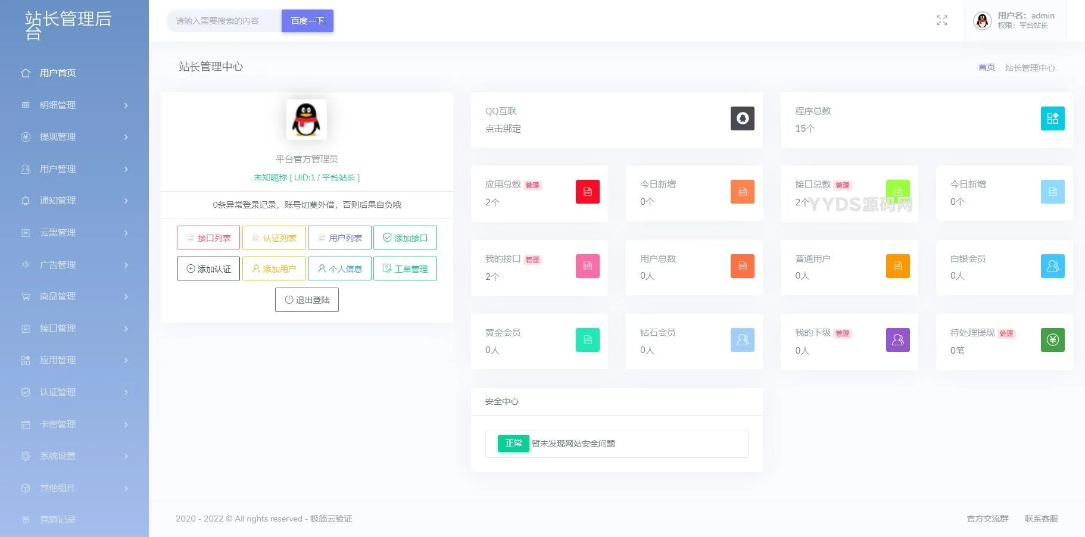Click the 退出登陆 logout button
The image size is (1085, 537).
click(307, 299)
